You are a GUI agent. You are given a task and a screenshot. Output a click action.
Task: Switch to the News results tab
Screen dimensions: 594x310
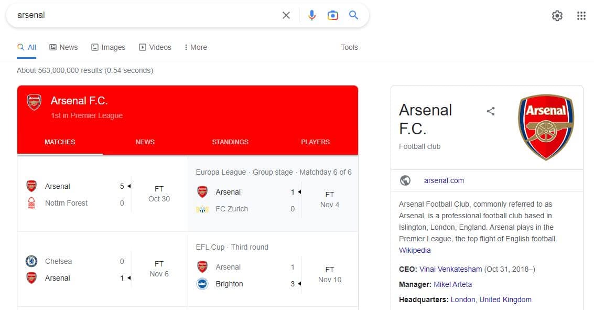[63, 47]
